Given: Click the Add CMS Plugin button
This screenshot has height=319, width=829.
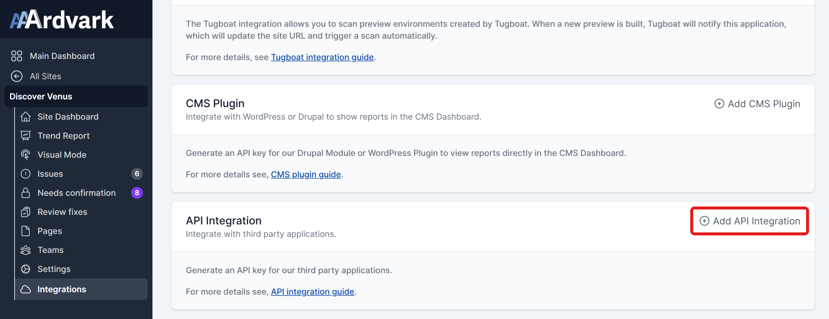Looking at the screenshot, I should tap(757, 104).
